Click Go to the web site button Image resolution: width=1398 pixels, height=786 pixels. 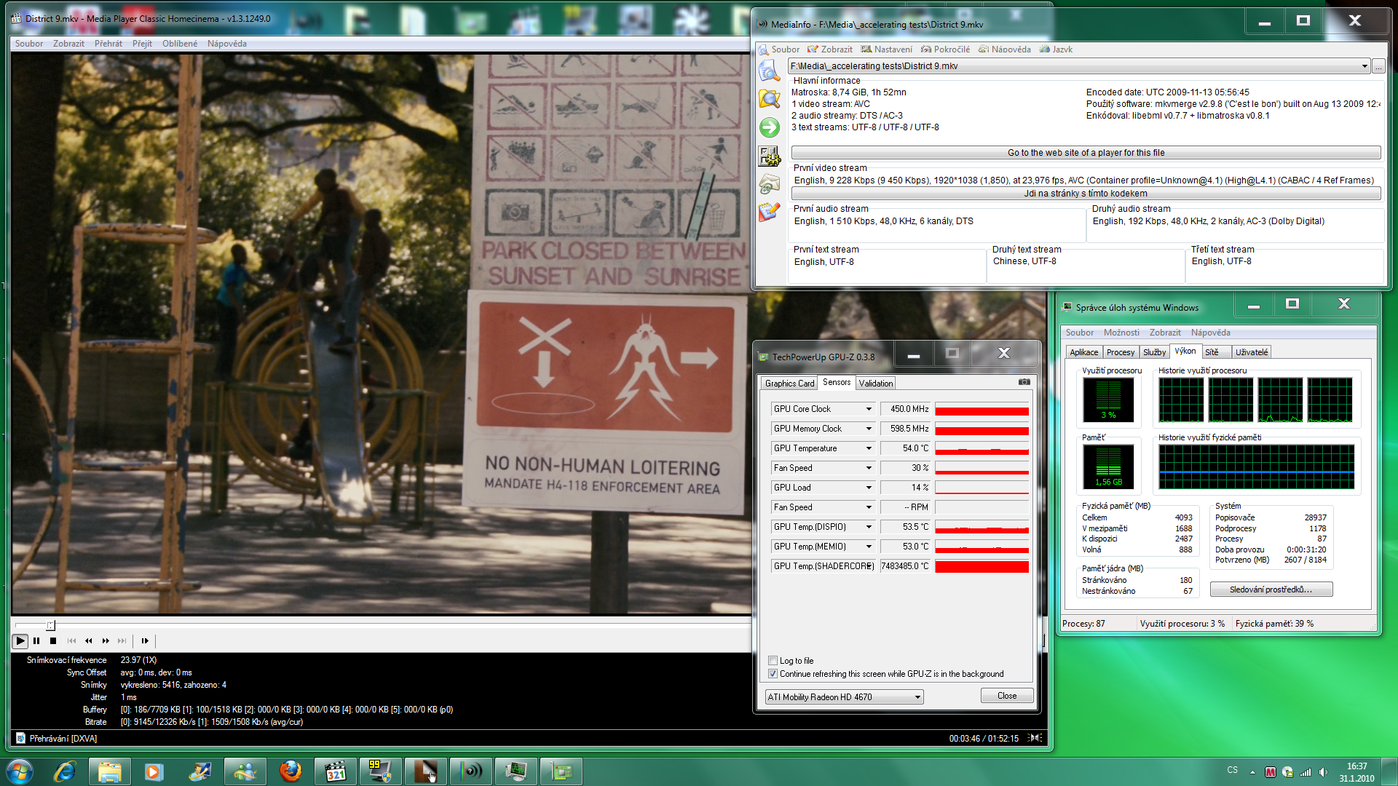click(x=1086, y=153)
